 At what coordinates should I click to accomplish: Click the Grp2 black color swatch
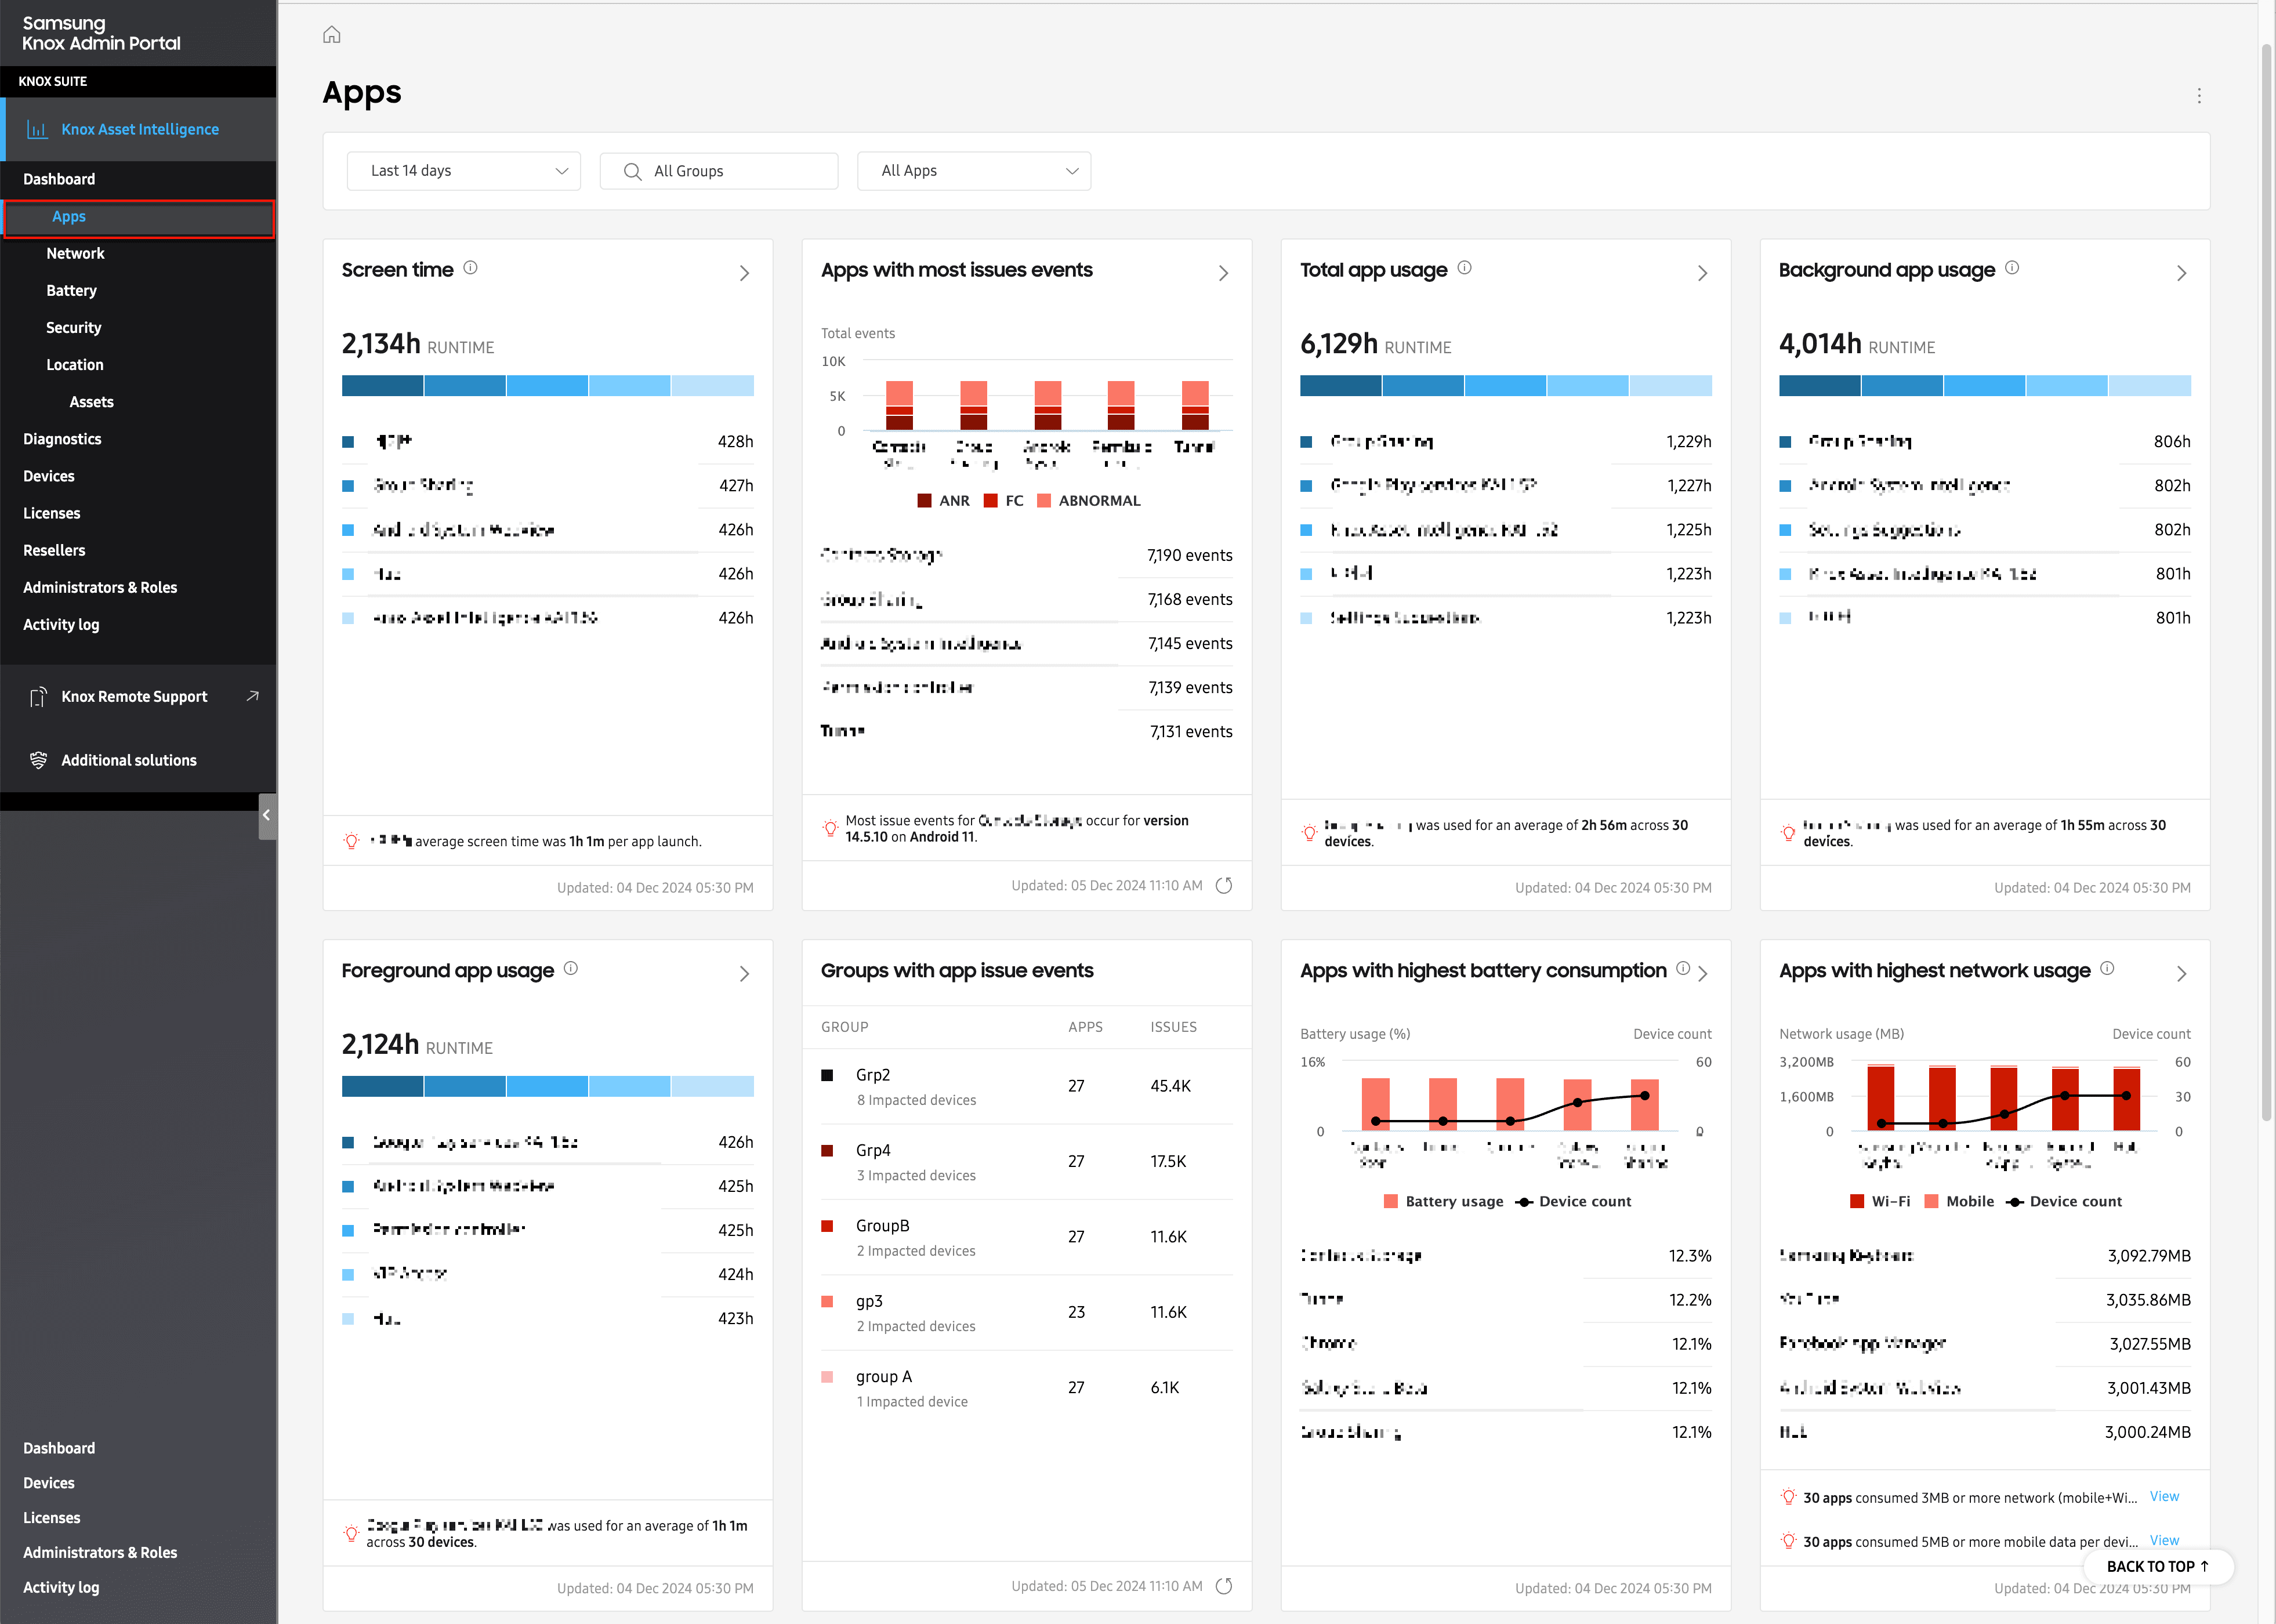827,1075
